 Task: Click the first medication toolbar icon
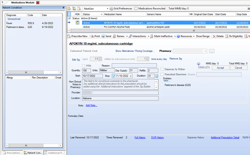coord(69,9)
